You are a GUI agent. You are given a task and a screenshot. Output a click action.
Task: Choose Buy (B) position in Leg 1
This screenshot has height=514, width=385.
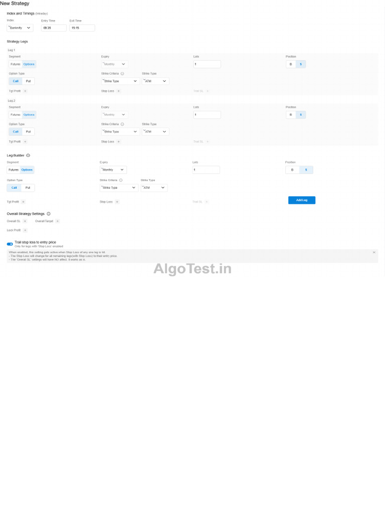[291, 64]
